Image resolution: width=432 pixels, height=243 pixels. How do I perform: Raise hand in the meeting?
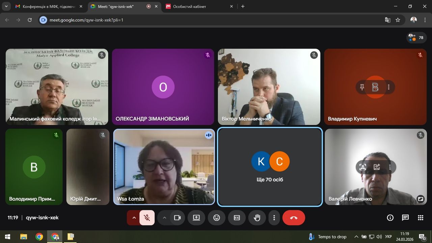[257, 218]
